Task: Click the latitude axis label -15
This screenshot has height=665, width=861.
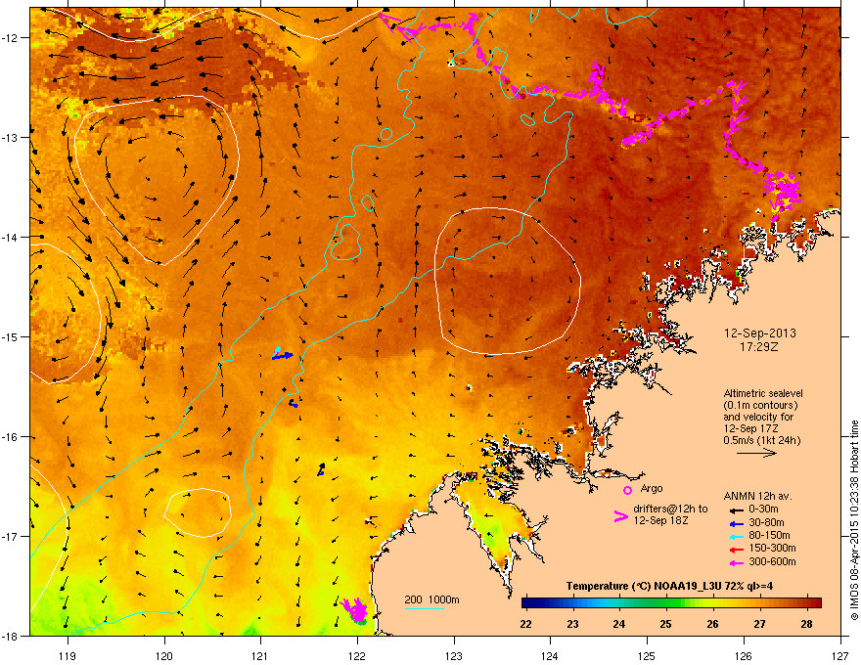Action: pyautogui.click(x=10, y=336)
